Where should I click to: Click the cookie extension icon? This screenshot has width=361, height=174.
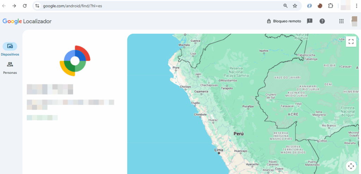320,6
